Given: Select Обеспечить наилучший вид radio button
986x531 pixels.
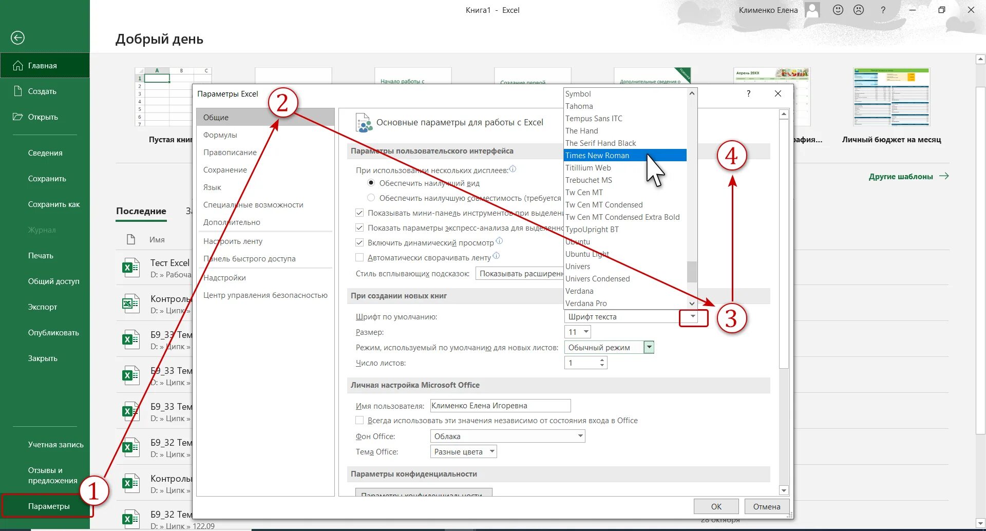Looking at the screenshot, I should [371, 183].
